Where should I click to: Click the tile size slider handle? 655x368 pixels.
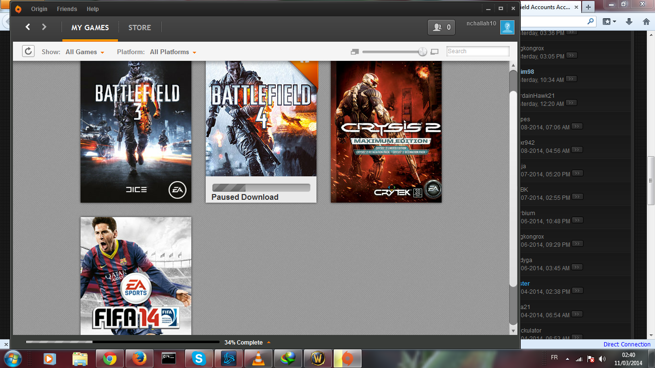pyautogui.click(x=422, y=52)
